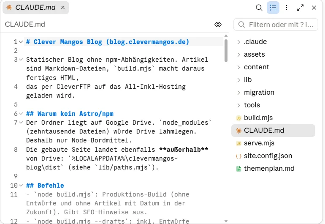Collapse the fold arrow on line 6
Screen dimensions: 325x224
(21, 114)
